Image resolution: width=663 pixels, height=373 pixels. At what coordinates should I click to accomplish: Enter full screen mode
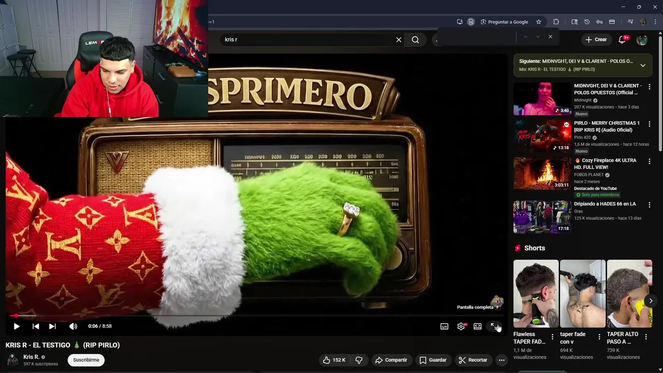(x=494, y=326)
